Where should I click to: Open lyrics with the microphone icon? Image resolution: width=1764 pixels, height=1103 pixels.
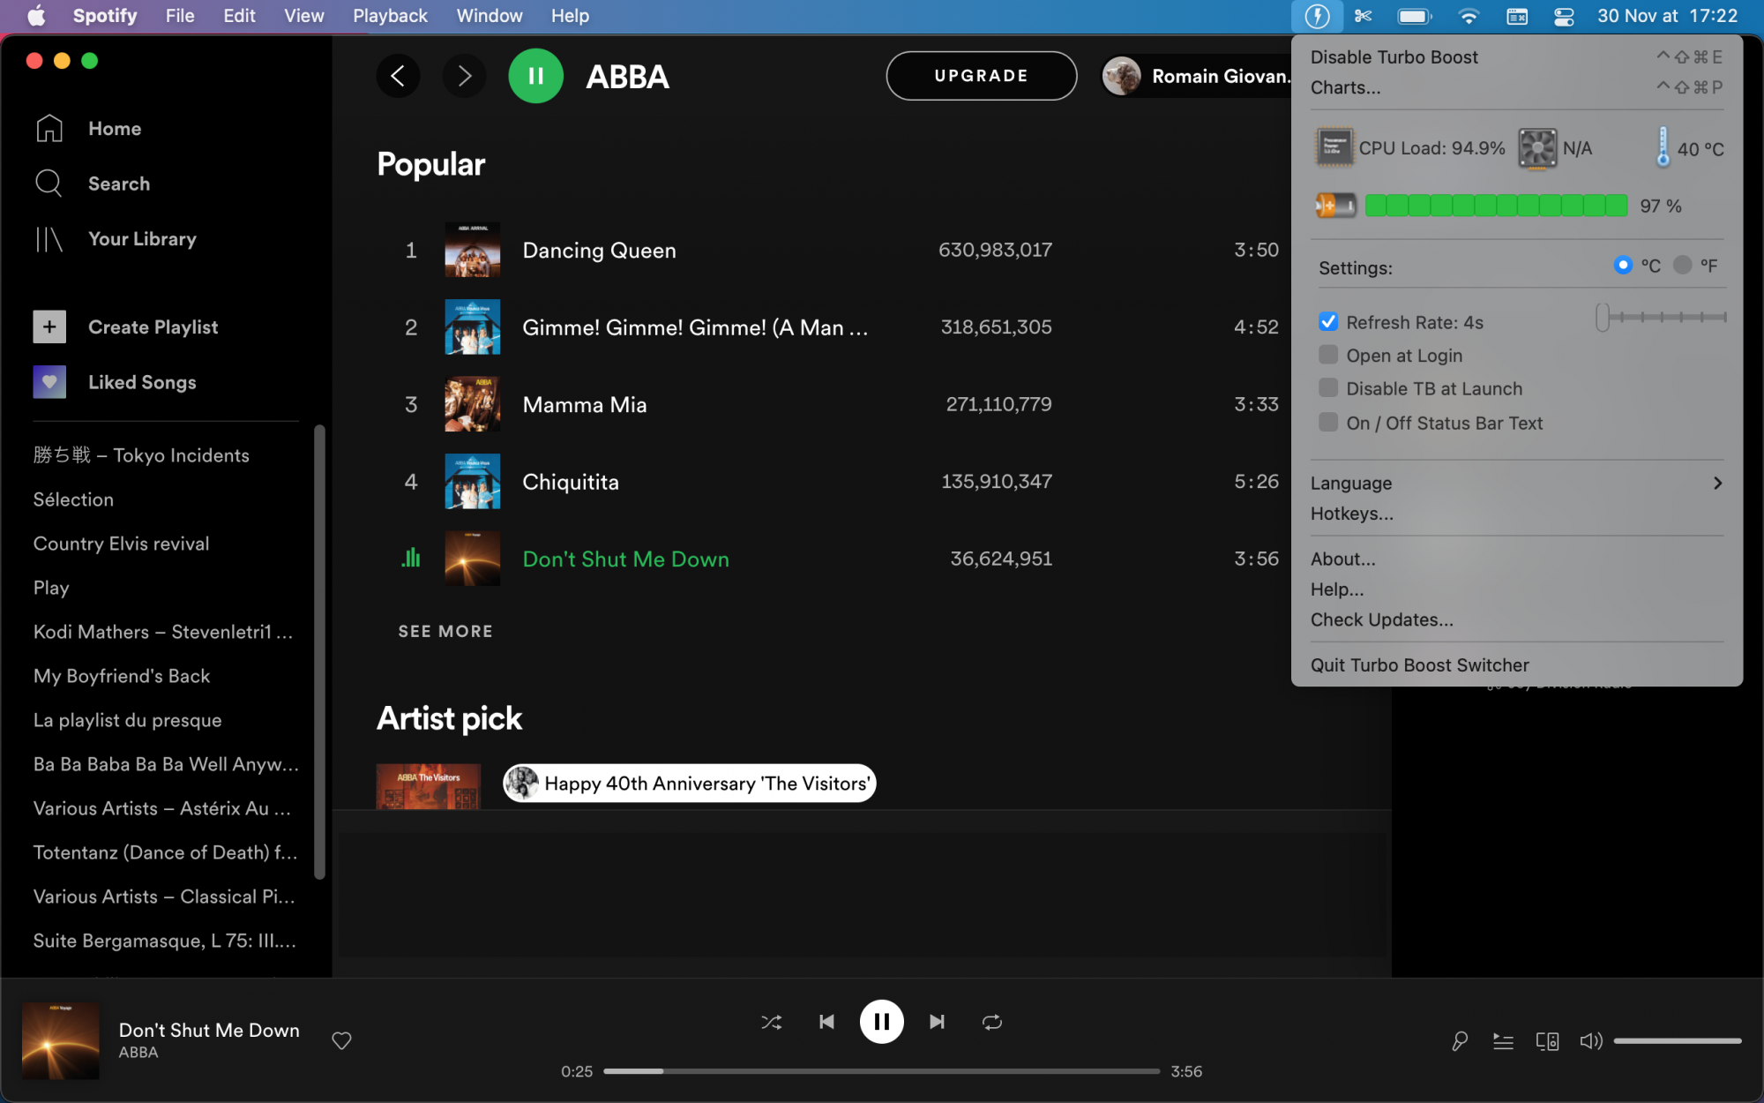1460,1041
